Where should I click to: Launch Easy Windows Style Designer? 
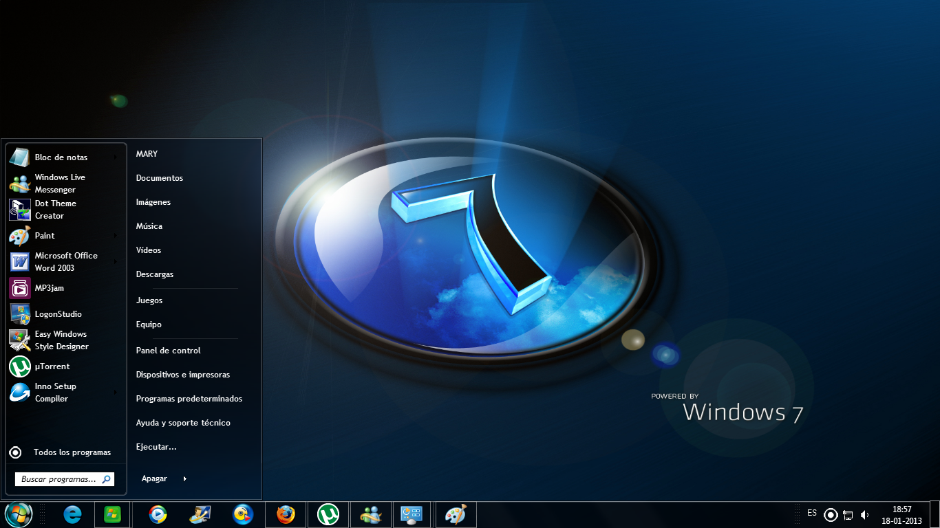(65, 340)
